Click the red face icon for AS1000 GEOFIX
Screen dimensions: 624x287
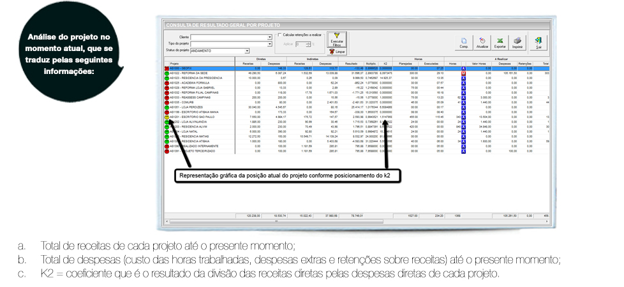pos(167,68)
